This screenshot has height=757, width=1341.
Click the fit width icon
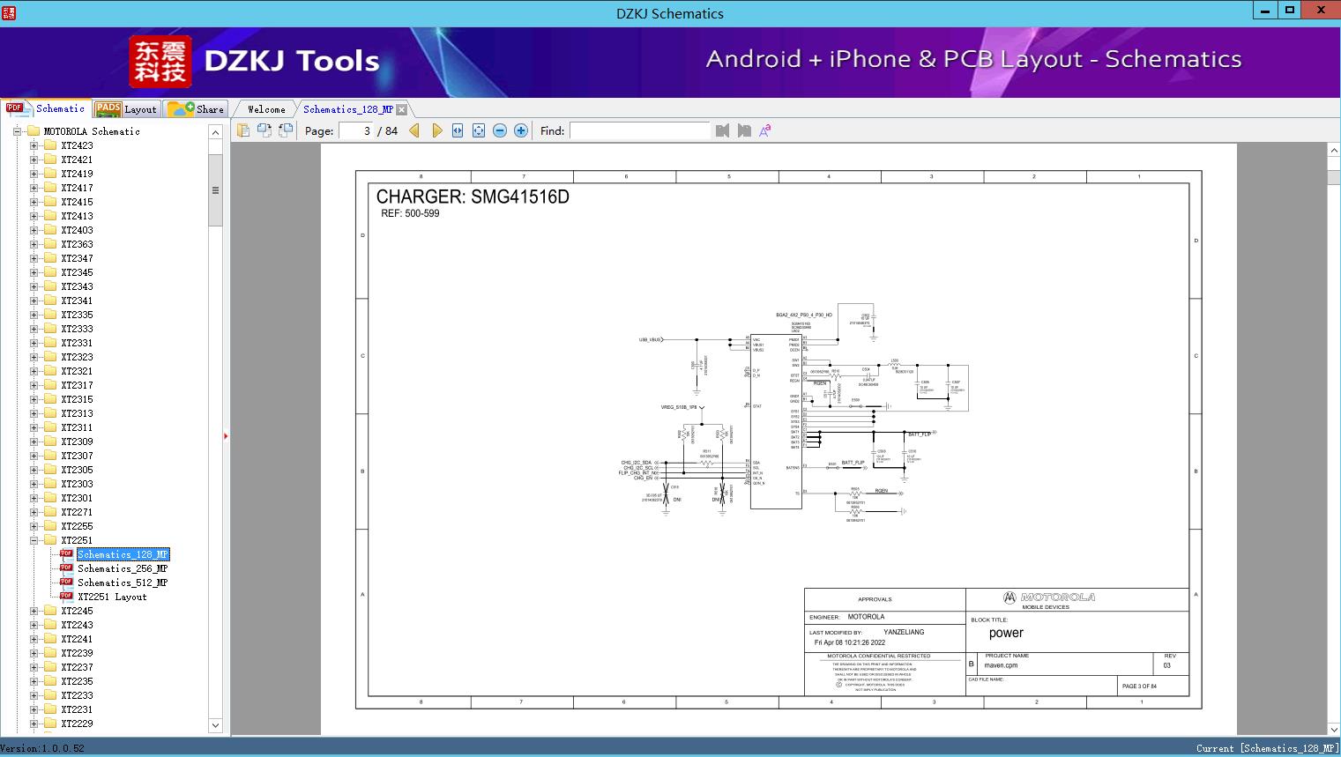(x=458, y=130)
